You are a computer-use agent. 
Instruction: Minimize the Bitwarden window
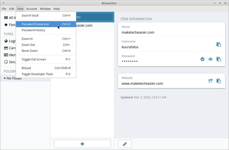click(215, 3)
